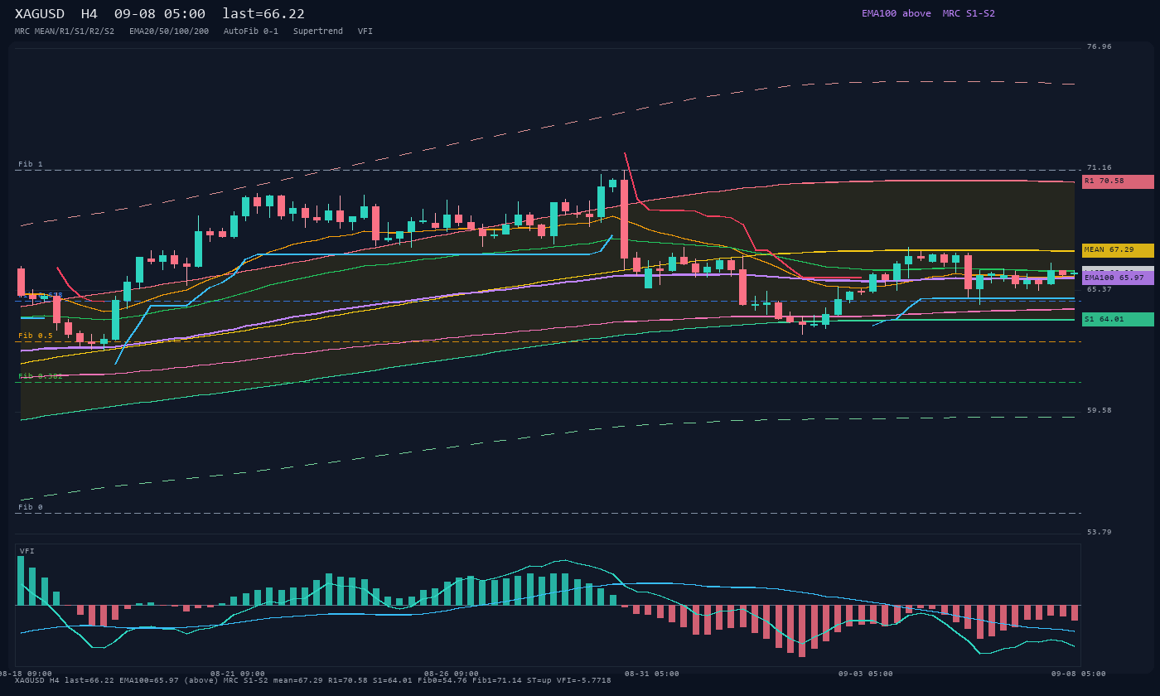
Task: Click the last=66.22 readout in the title
Action: pos(263,14)
